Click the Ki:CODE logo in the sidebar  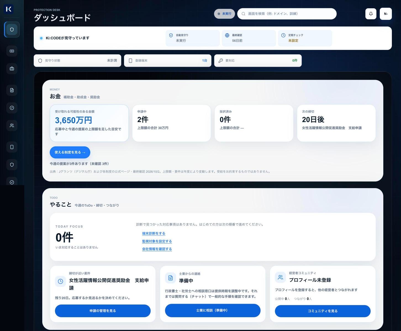pos(9,9)
